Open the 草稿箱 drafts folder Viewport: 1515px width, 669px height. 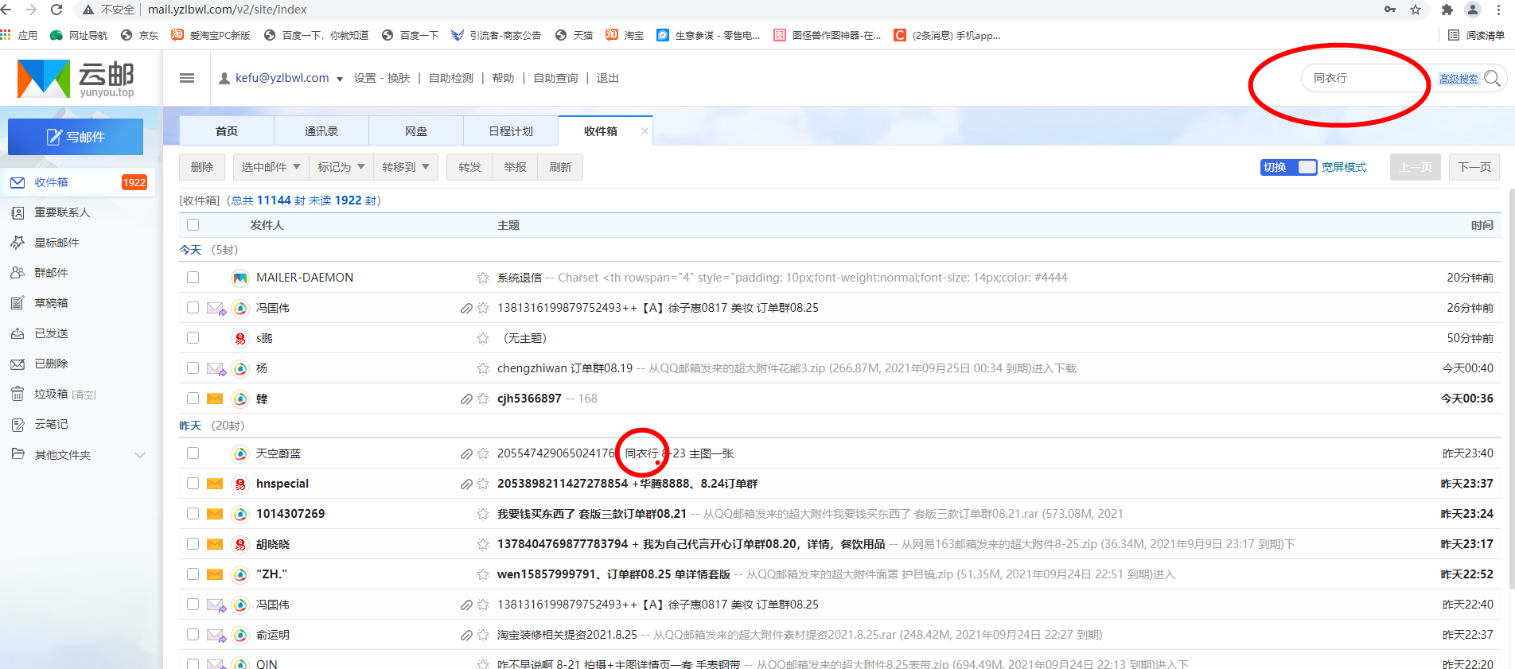(x=51, y=303)
